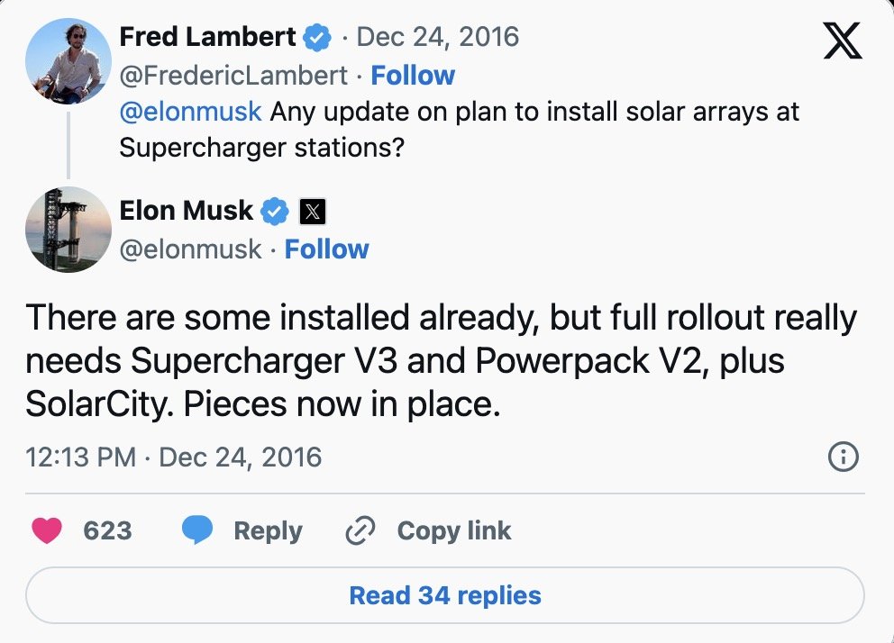894x643 pixels.
Task: Click the Elon Musk display name
Action: (187, 212)
